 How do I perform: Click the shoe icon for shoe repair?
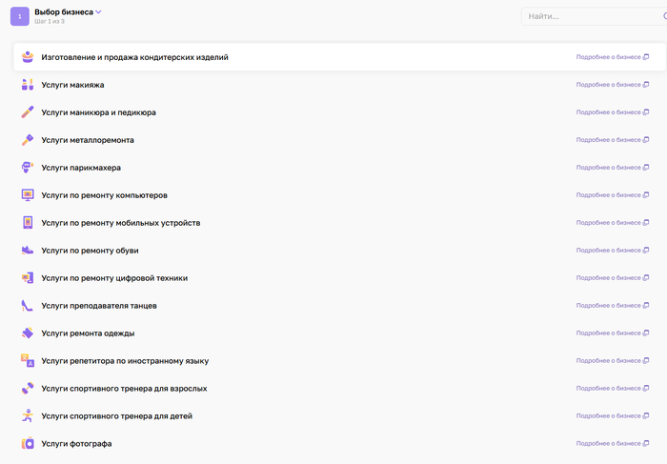coord(28,251)
